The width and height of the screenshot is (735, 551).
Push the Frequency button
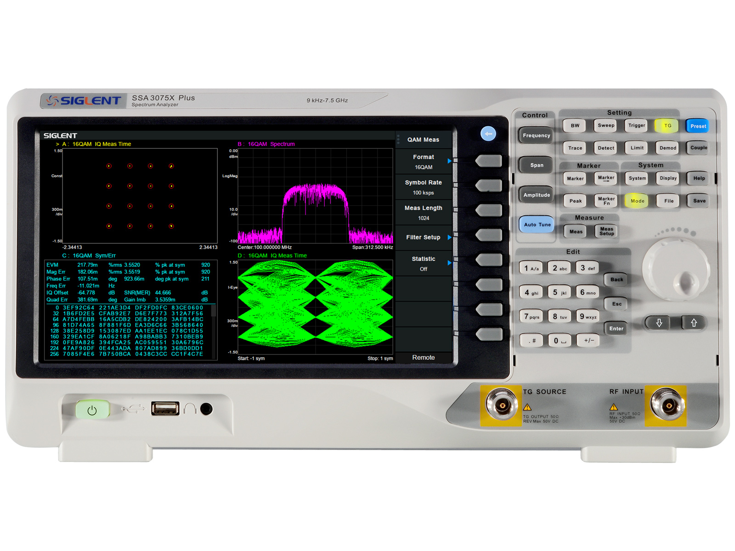(x=536, y=135)
